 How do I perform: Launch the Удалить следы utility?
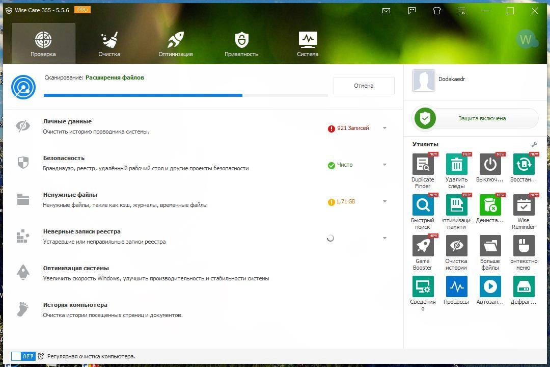point(456,164)
